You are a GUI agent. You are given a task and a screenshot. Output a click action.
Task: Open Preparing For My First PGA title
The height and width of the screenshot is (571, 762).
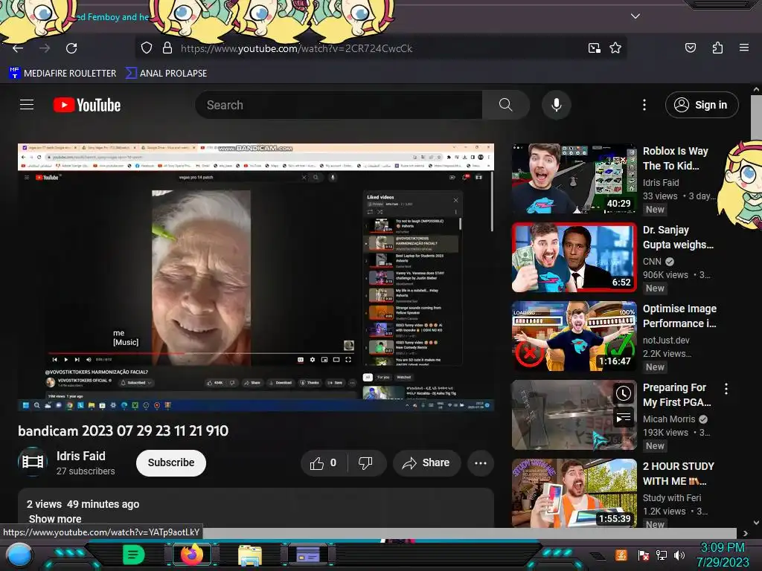677,395
